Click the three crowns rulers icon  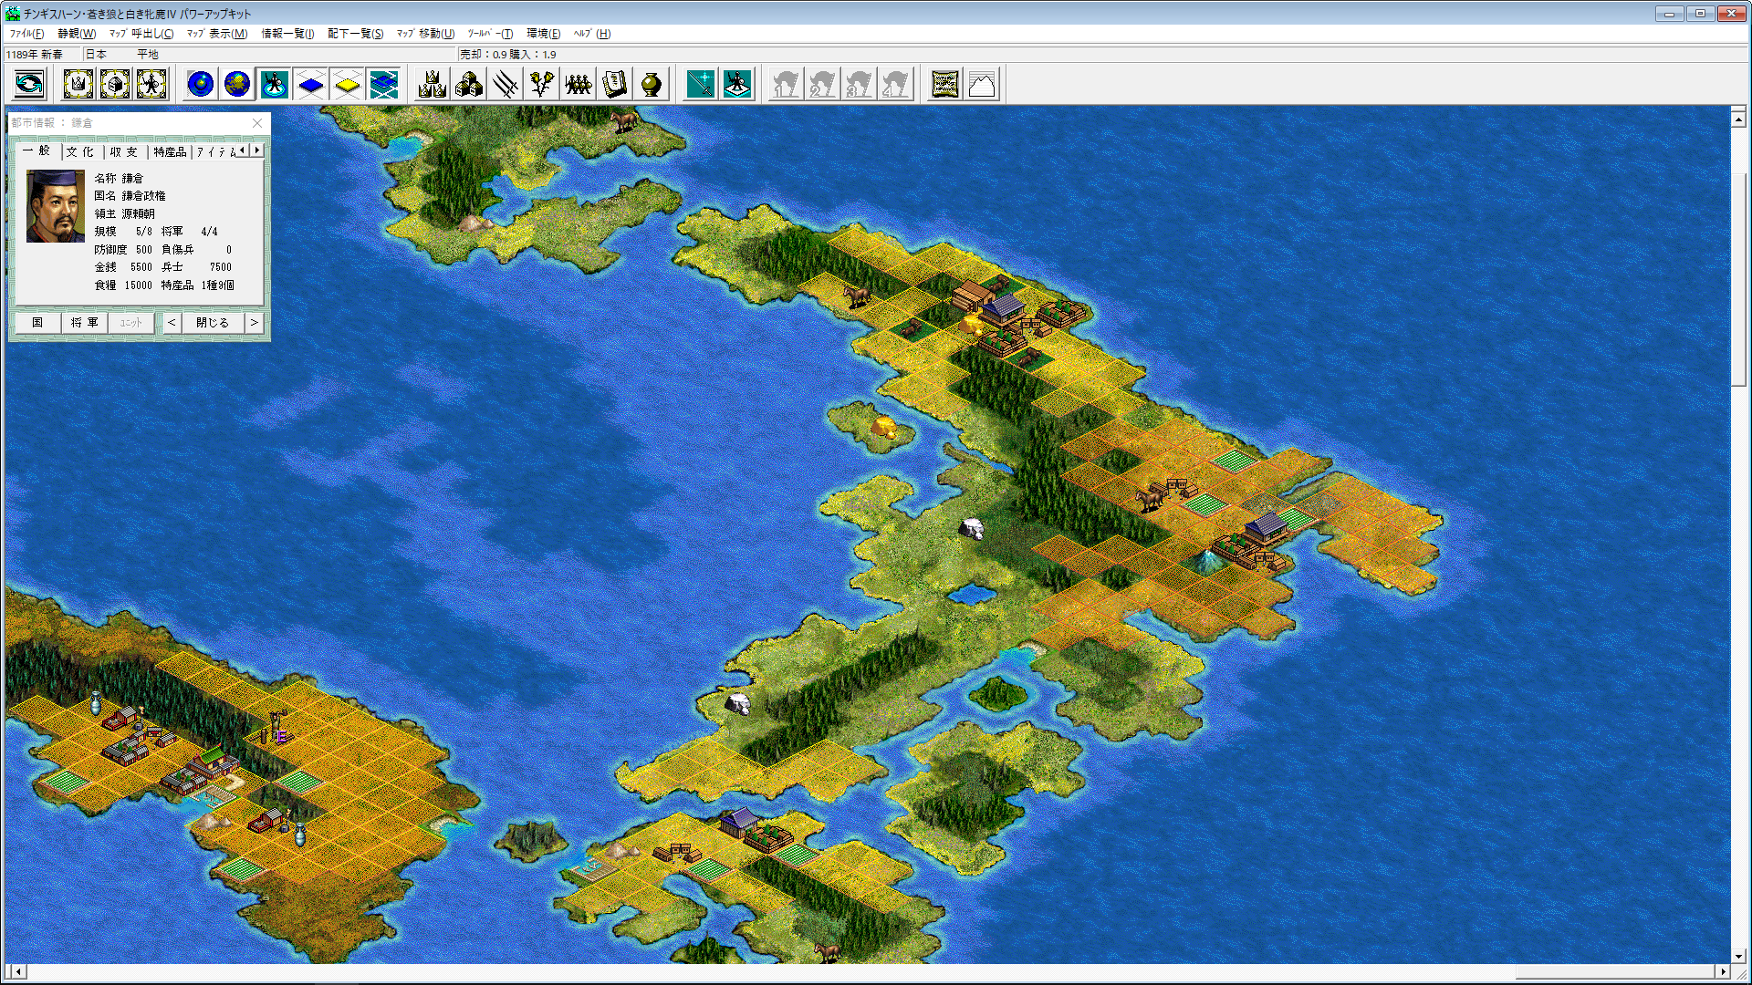point(432,85)
